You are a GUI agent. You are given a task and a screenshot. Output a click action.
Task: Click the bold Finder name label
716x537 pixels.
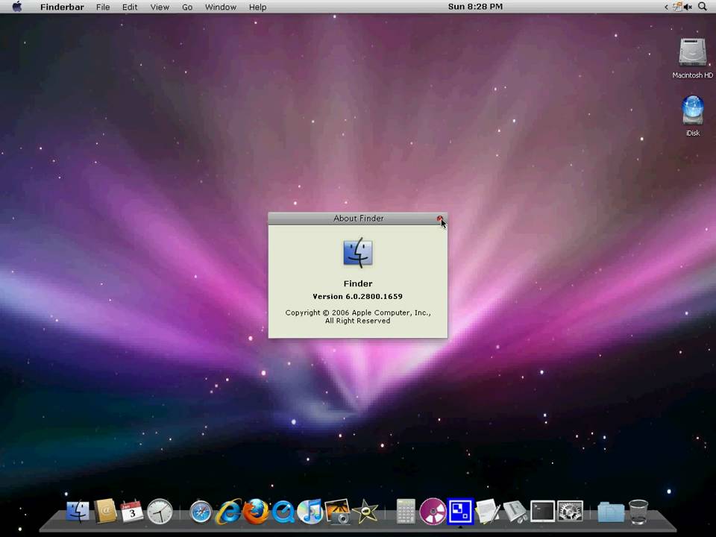coord(358,283)
